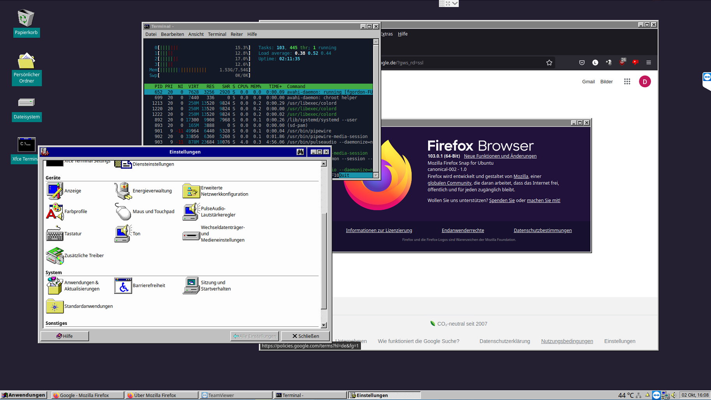Open the Ansicht menu in Terminal
The height and width of the screenshot is (400, 711).
(x=196, y=34)
